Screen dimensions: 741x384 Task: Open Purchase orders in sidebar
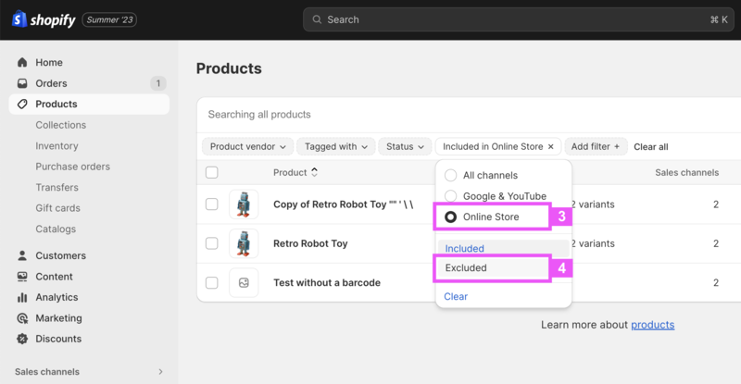pyautogui.click(x=72, y=167)
